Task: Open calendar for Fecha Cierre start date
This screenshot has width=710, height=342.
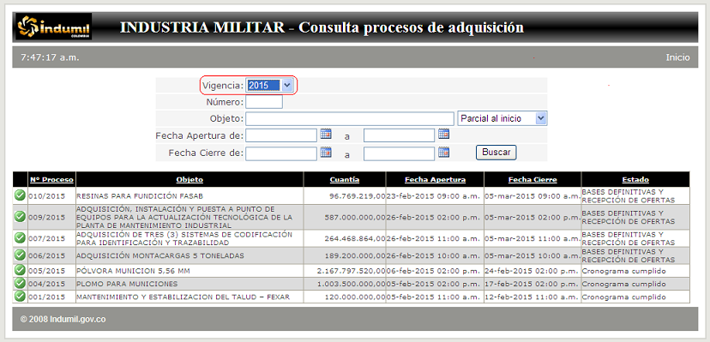Action: point(326,153)
